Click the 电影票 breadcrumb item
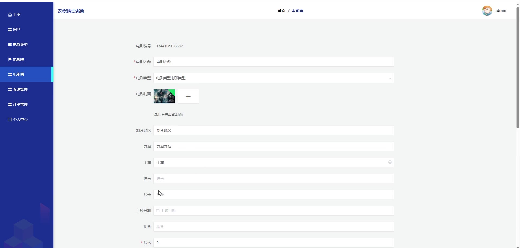The width and height of the screenshot is (520, 248). tap(297, 11)
